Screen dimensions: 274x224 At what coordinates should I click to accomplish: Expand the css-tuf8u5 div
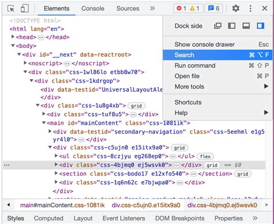tap(44, 114)
